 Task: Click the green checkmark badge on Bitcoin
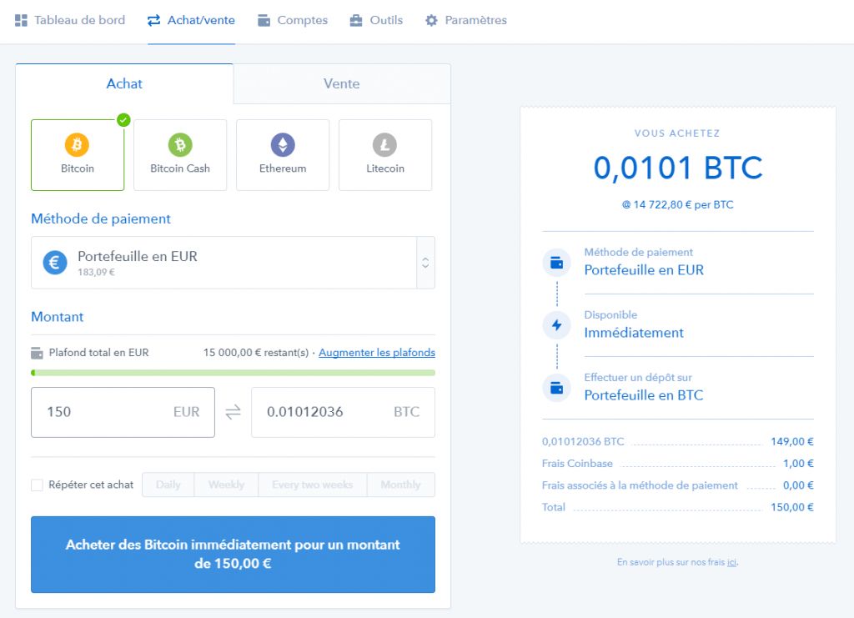123,120
